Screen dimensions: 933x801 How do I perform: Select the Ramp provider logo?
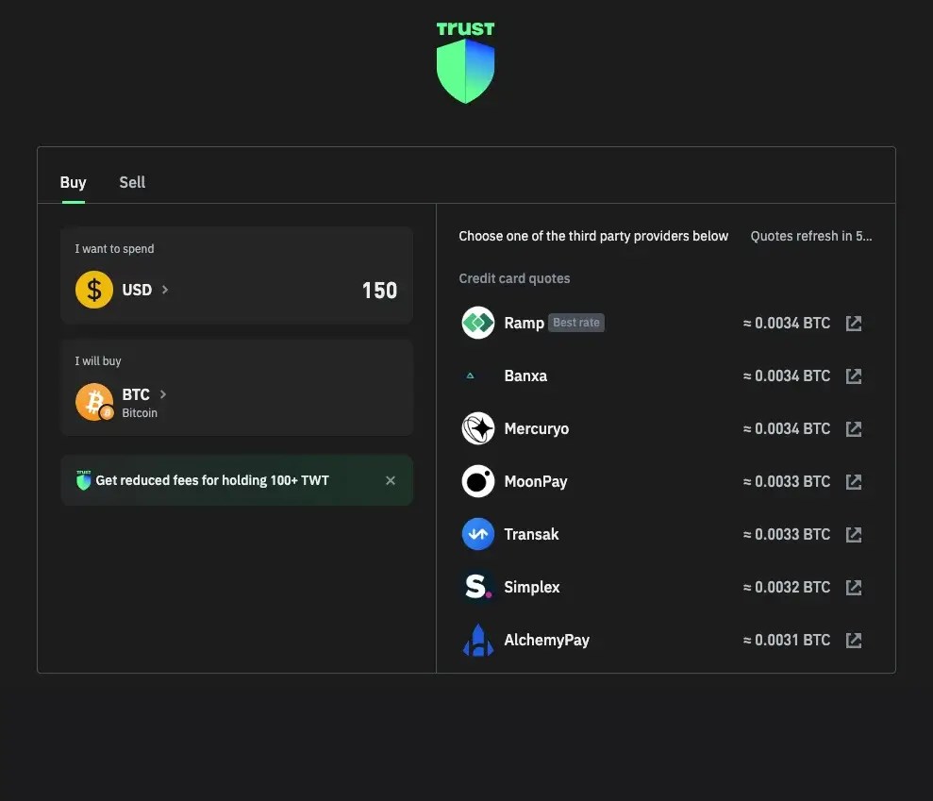[x=477, y=323]
